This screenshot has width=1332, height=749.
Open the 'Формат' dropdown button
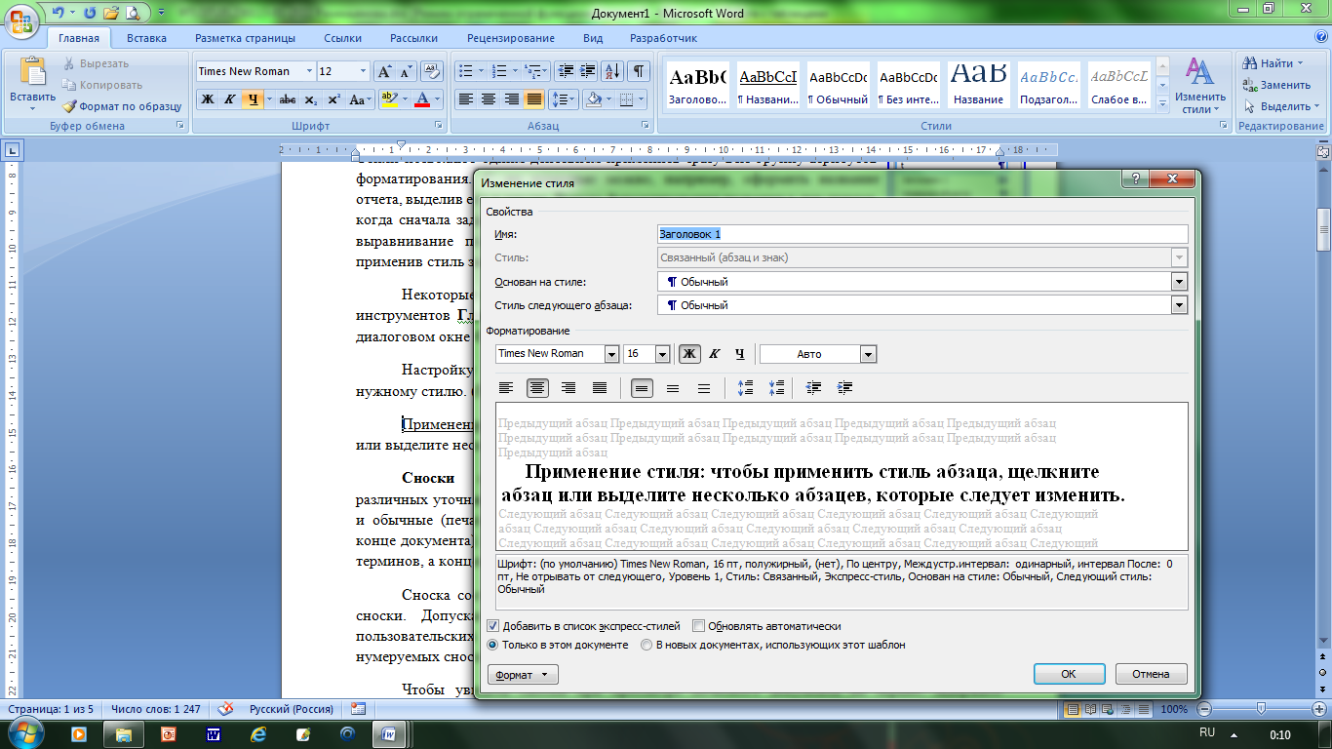(x=523, y=675)
